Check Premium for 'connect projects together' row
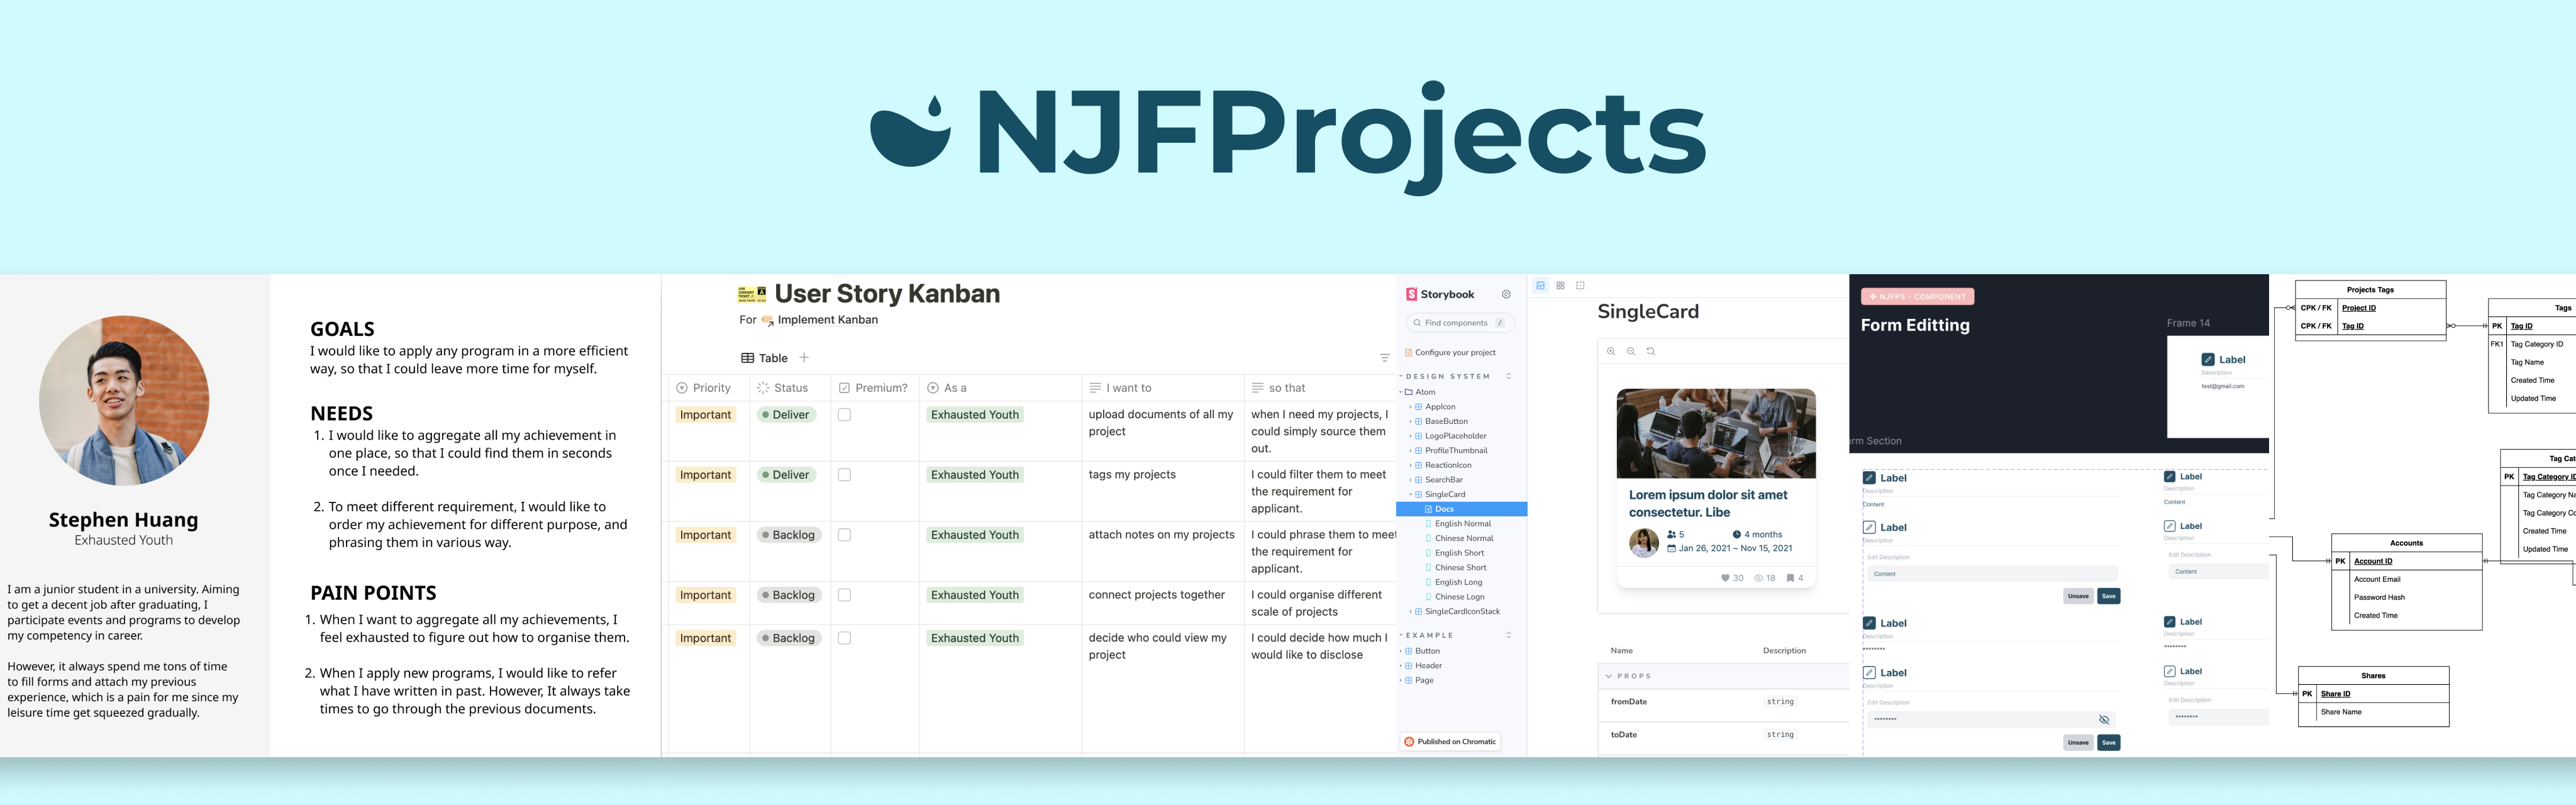This screenshot has height=805, width=2576. click(844, 595)
